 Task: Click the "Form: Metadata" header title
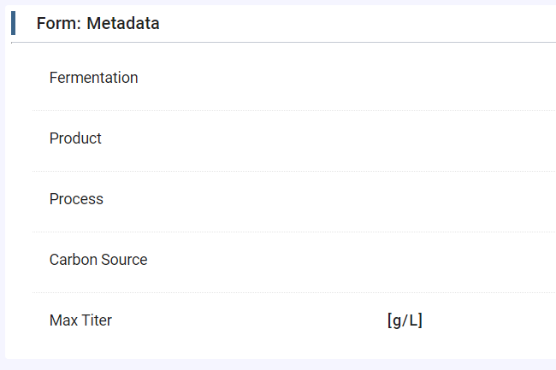tap(98, 24)
